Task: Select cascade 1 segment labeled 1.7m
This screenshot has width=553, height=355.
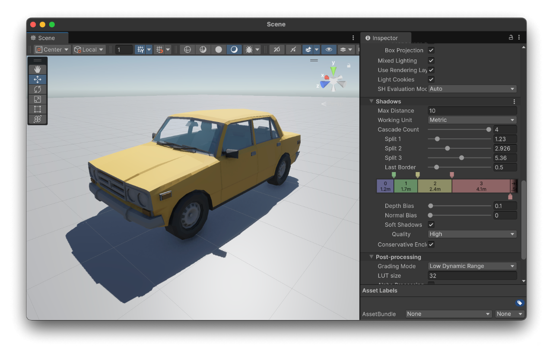Action: tap(406, 186)
